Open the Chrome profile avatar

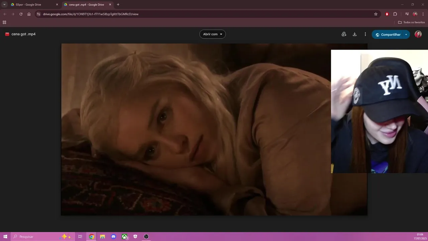(415, 14)
